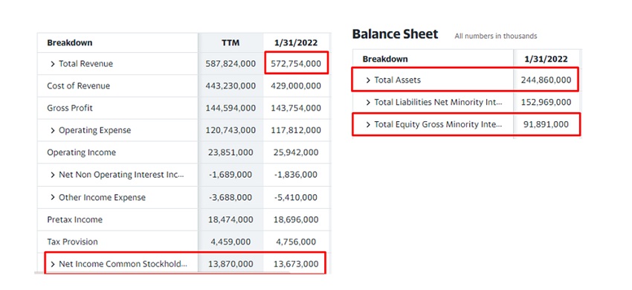This screenshot has height=290, width=632.
Task: Select the Tax Provision label
Action: [73, 242]
